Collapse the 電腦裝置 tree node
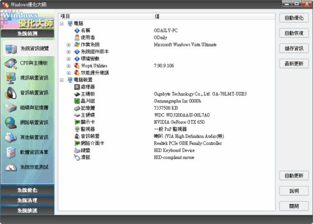 click(x=62, y=80)
